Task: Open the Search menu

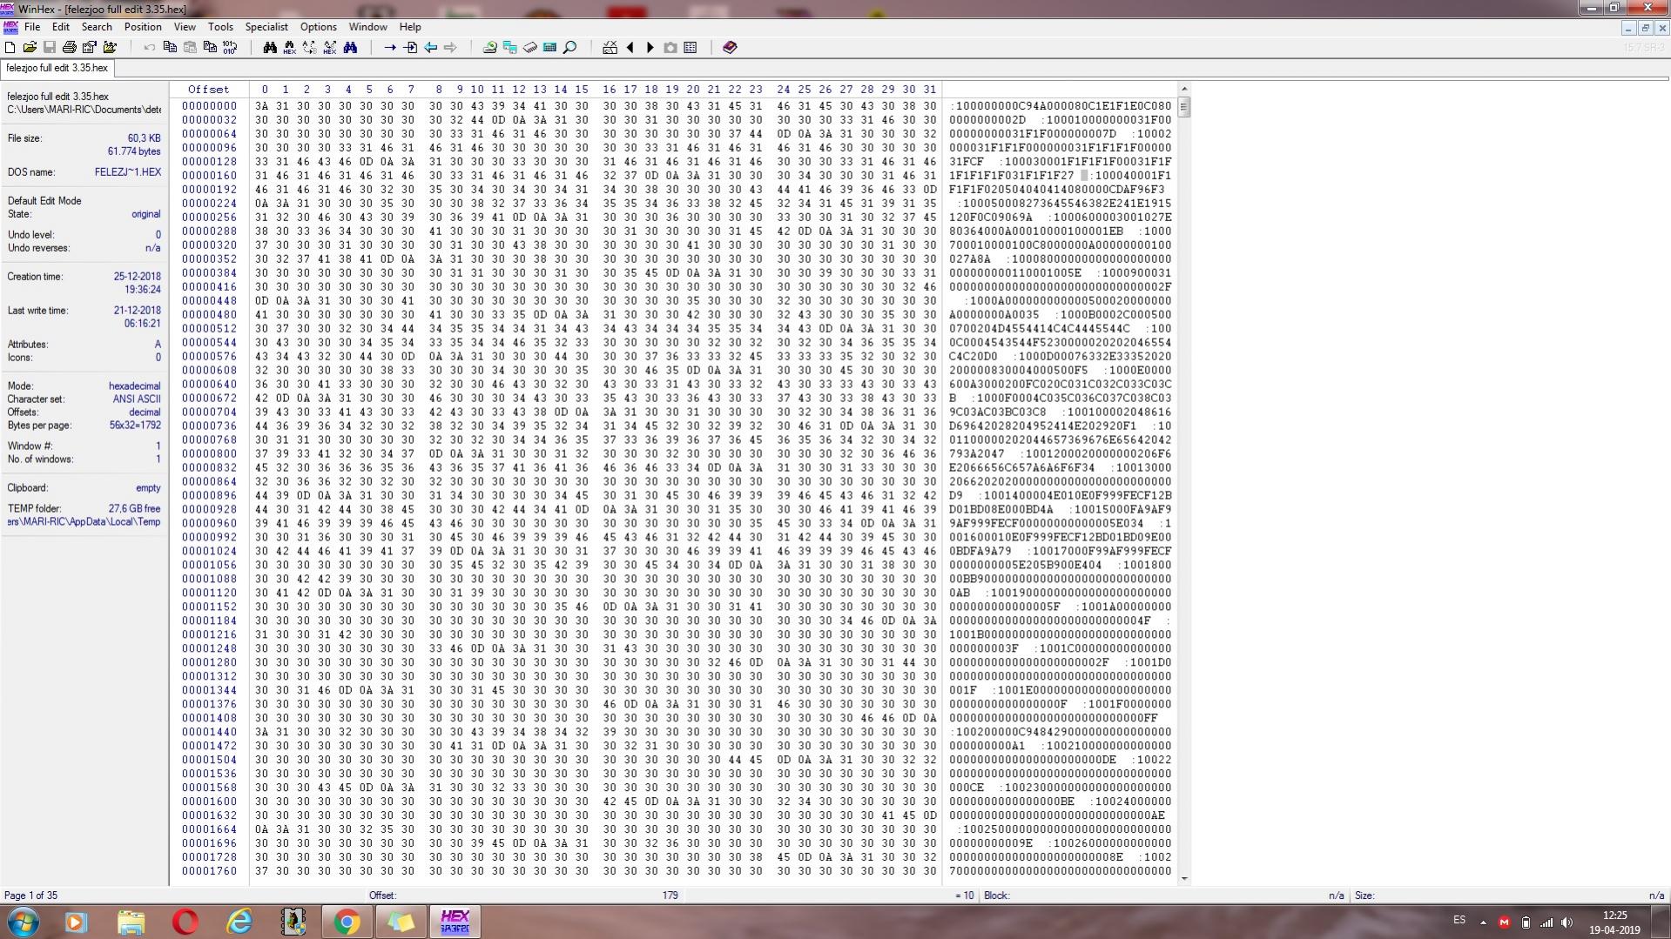Action: click(97, 27)
